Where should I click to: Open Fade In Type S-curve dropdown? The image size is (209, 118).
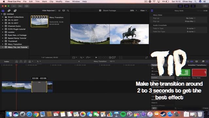click(x=191, y=29)
